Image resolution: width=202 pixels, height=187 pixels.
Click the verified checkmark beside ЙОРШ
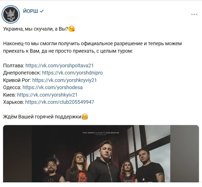click(x=42, y=11)
